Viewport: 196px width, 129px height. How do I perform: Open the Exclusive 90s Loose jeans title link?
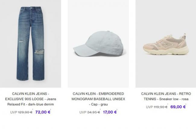click(x=30, y=99)
